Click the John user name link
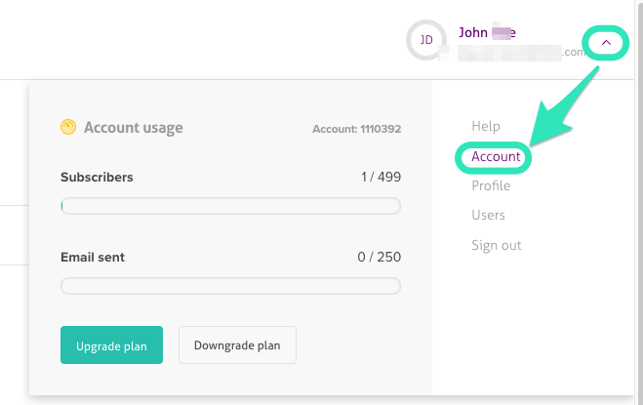The height and width of the screenshot is (405, 643). [x=487, y=32]
